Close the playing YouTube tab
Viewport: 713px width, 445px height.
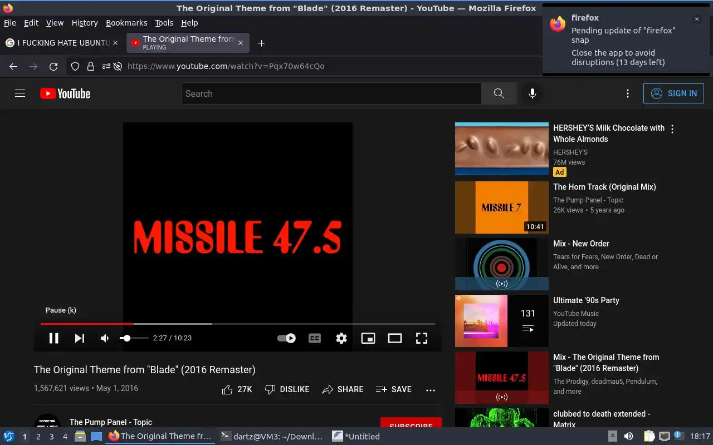(241, 43)
